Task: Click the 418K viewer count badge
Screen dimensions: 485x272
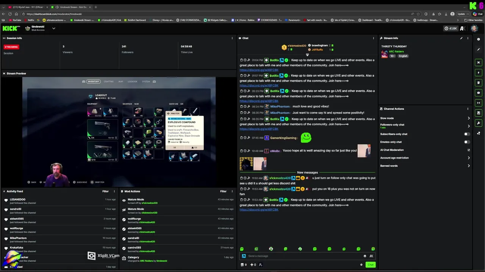Action: point(451,28)
